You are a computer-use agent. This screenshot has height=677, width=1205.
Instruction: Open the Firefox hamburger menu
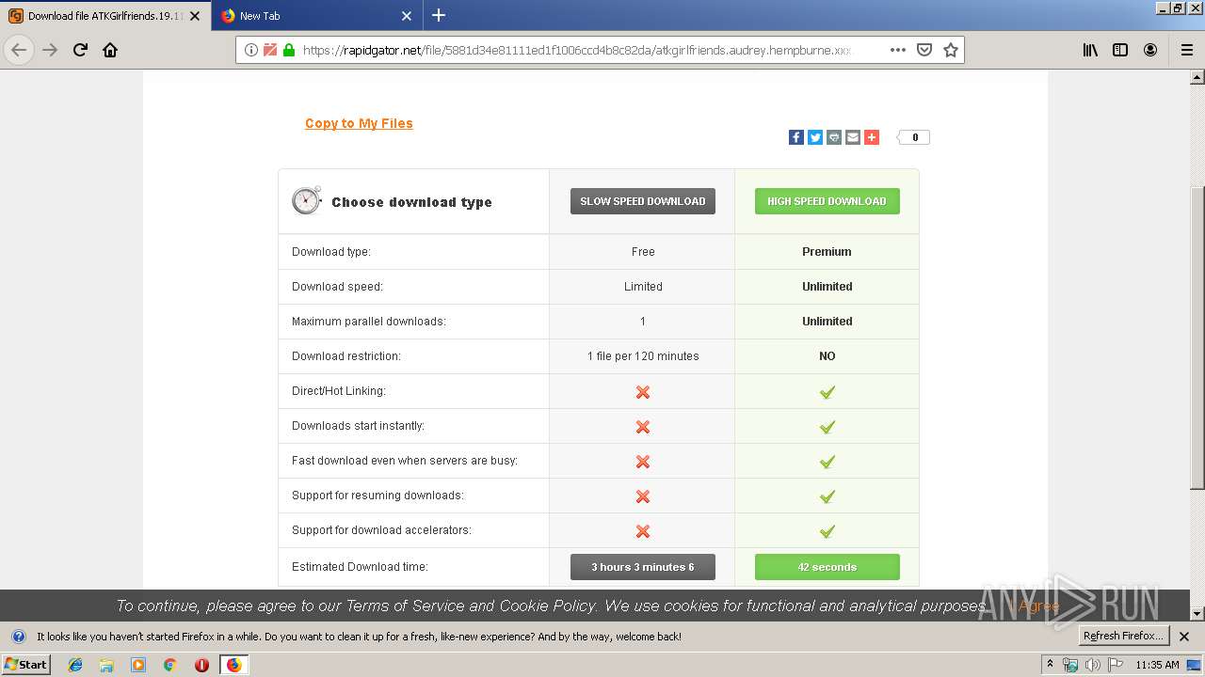tap(1187, 50)
